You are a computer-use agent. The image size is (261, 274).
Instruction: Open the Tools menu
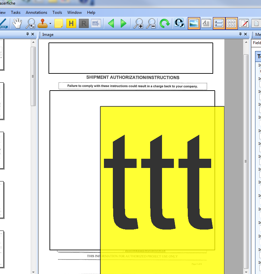(x=57, y=13)
